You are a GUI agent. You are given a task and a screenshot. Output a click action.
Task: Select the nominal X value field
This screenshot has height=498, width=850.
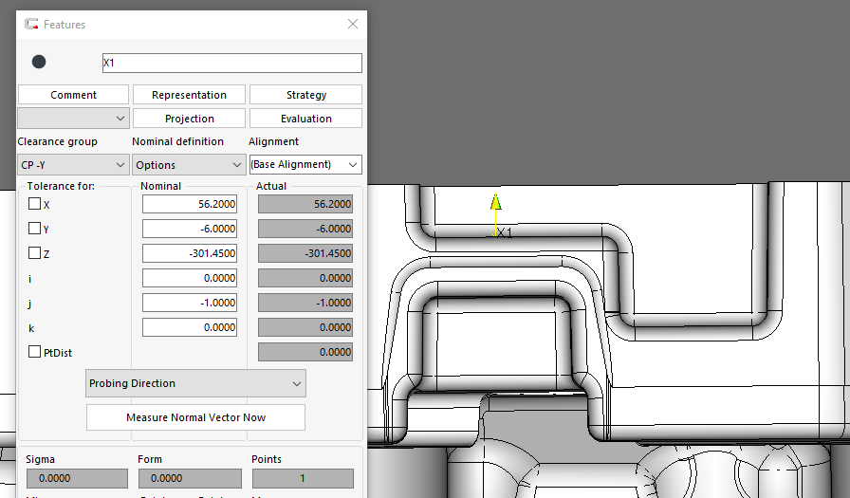coord(189,204)
